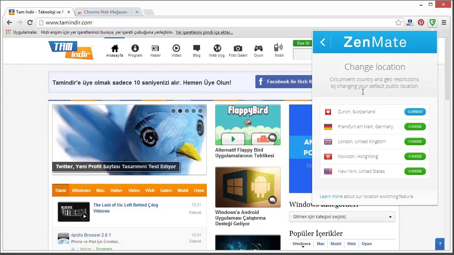Click the ZenMate shield extension icon

click(432, 23)
